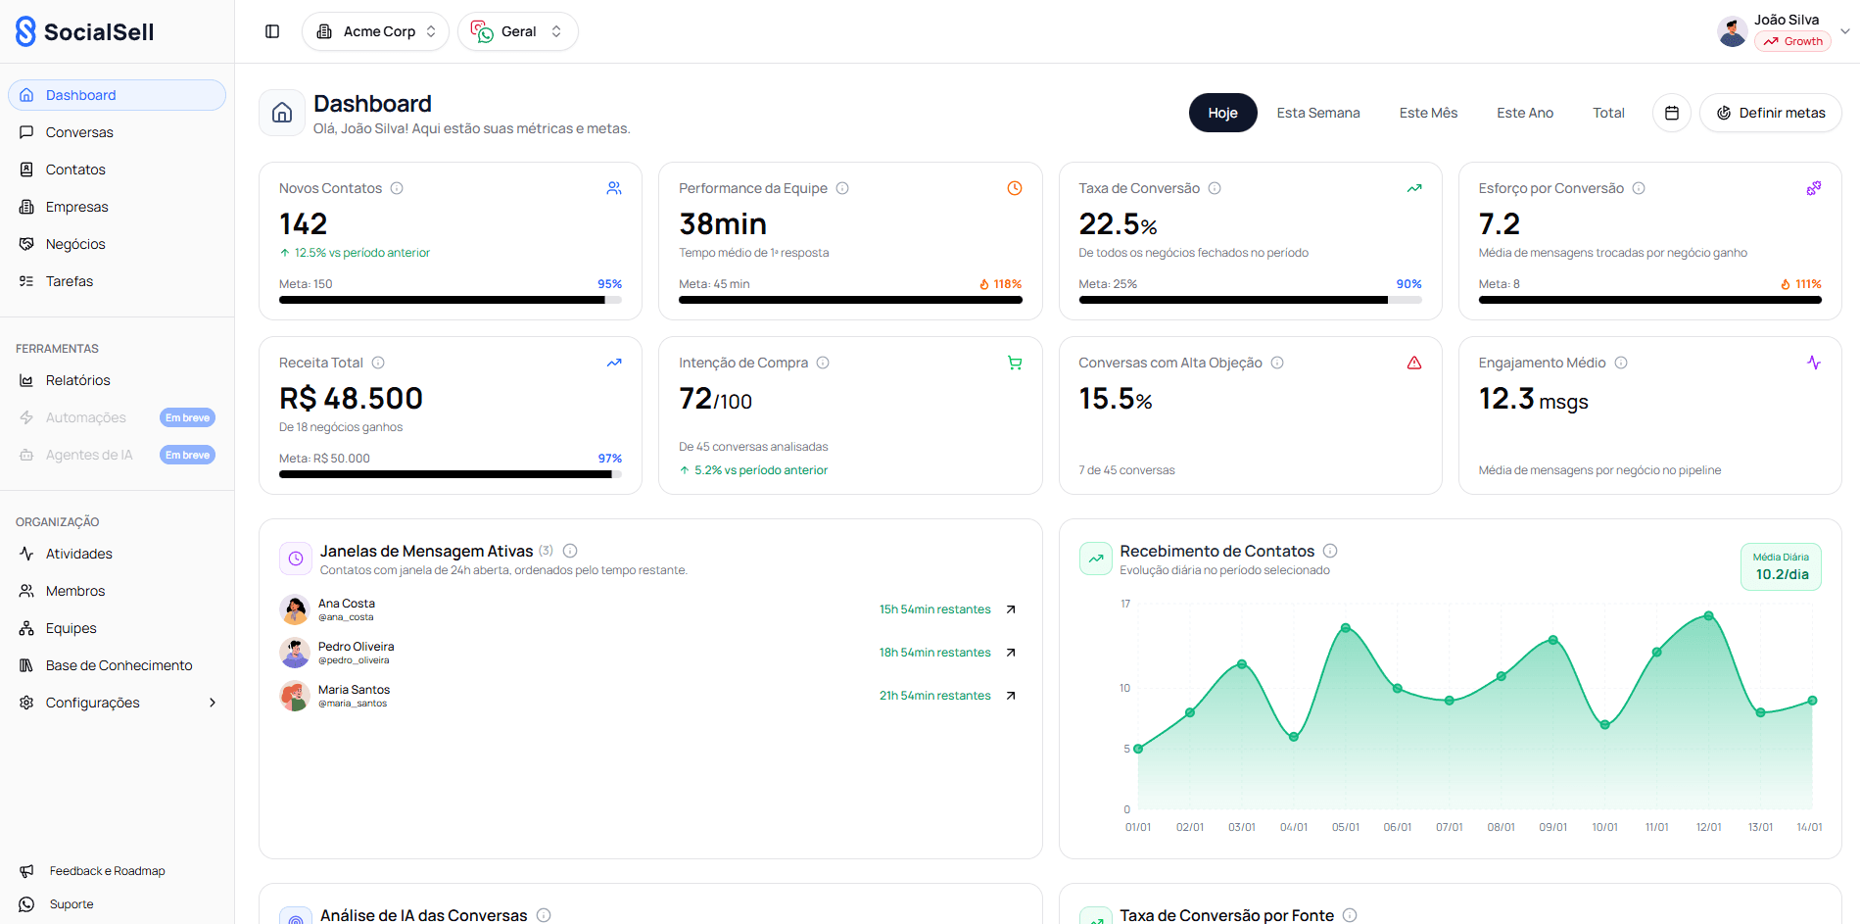Open the Geral WhatsApp channel dropdown
Screen dimensions: 1860x924
coord(518,30)
